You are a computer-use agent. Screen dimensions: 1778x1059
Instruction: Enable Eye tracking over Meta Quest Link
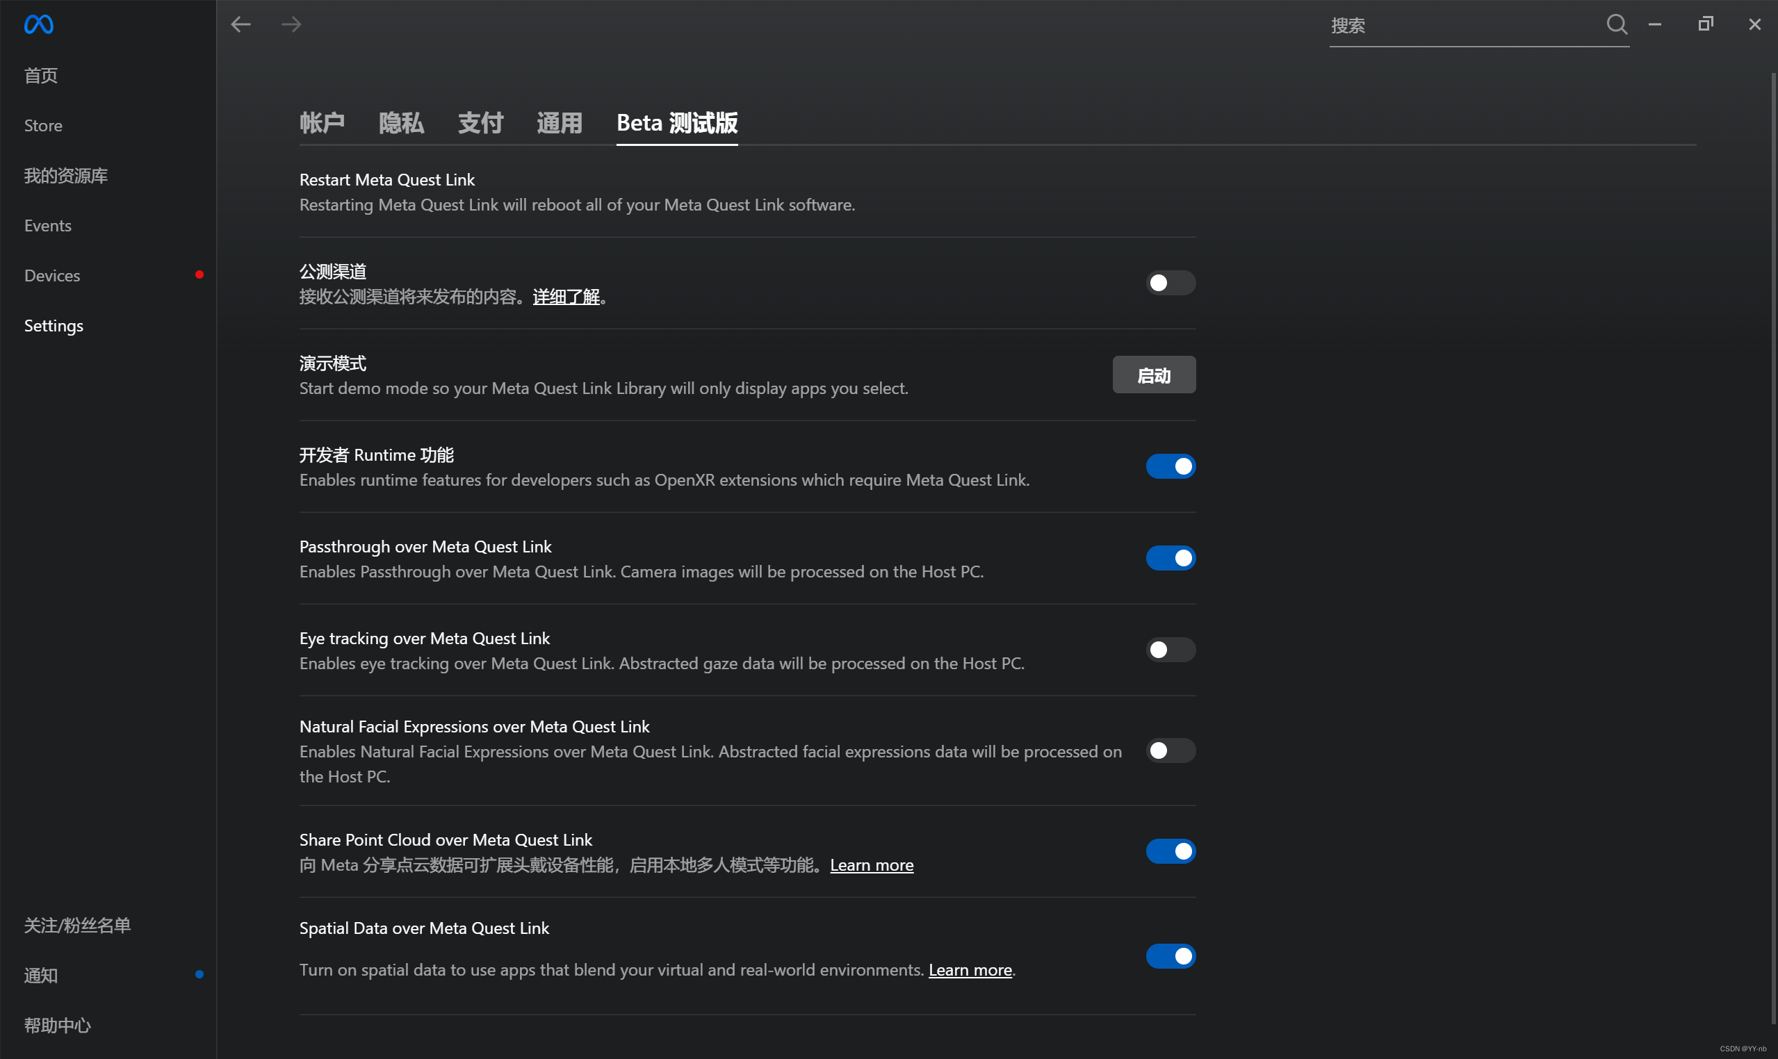coord(1170,650)
